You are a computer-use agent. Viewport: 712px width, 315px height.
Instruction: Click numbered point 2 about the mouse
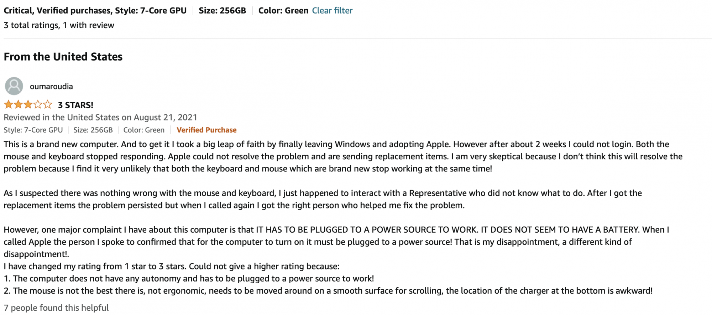(328, 291)
